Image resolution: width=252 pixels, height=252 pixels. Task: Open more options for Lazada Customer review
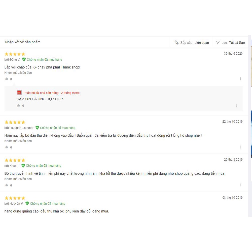click(x=240, y=147)
